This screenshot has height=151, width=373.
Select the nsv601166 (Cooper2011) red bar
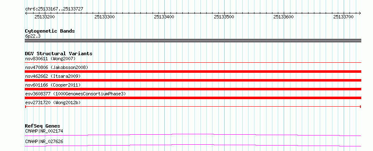[193, 89]
